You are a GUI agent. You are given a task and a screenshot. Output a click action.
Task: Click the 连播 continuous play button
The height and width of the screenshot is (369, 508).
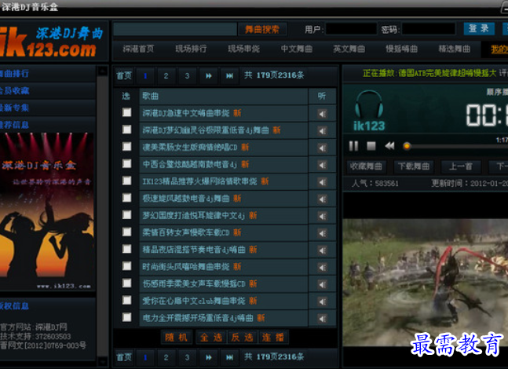[273, 338]
